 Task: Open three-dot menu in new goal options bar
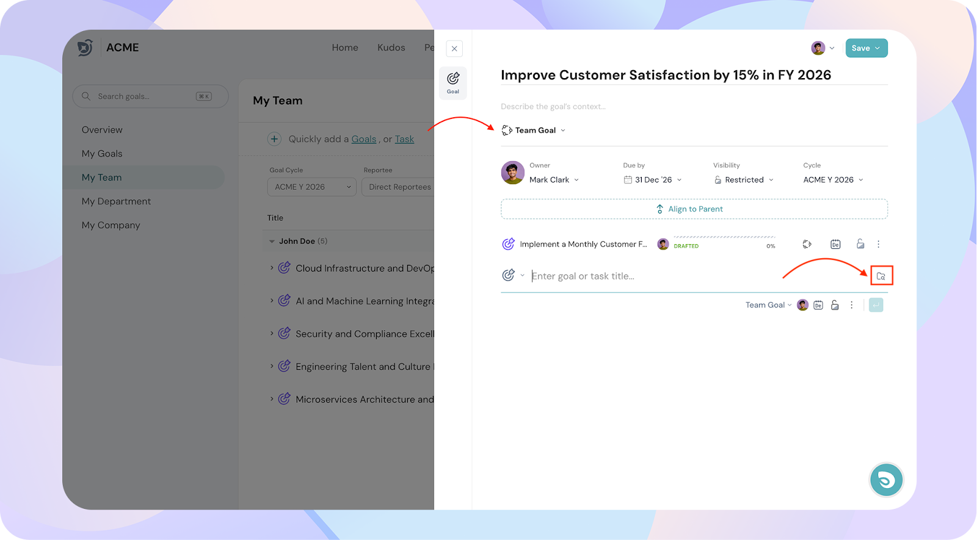pyautogui.click(x=852, y=305)
